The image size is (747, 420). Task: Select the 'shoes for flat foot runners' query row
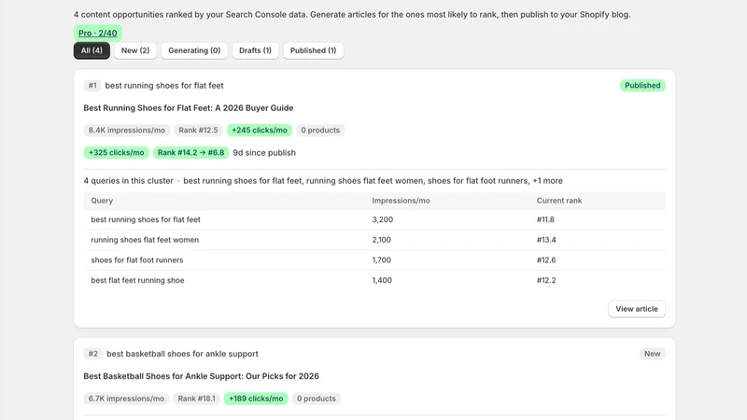click(374, 260)
